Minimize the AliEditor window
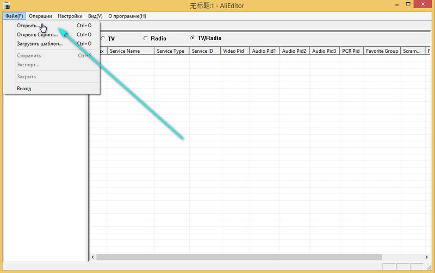 (x=397, y=4)
